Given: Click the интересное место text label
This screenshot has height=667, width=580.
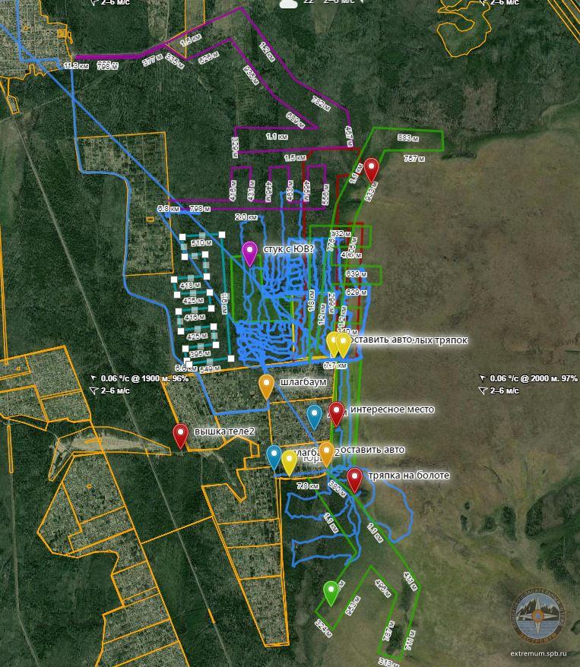Looking at the screenshot, I should [x=392, y=409].
